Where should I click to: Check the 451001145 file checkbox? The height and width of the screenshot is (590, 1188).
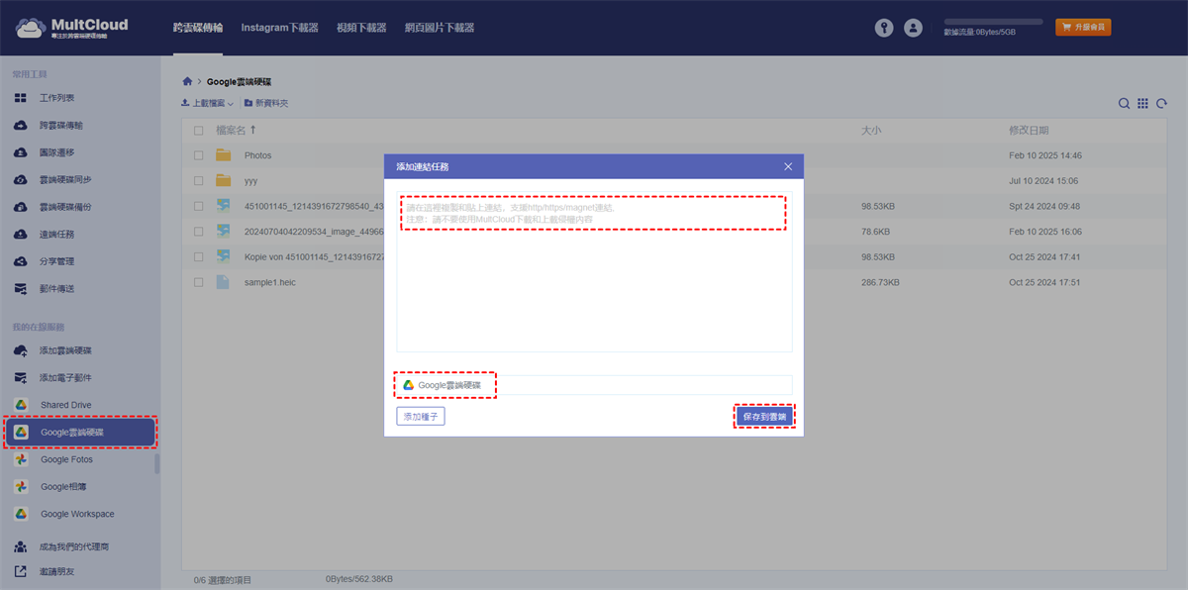click(198, 206)
